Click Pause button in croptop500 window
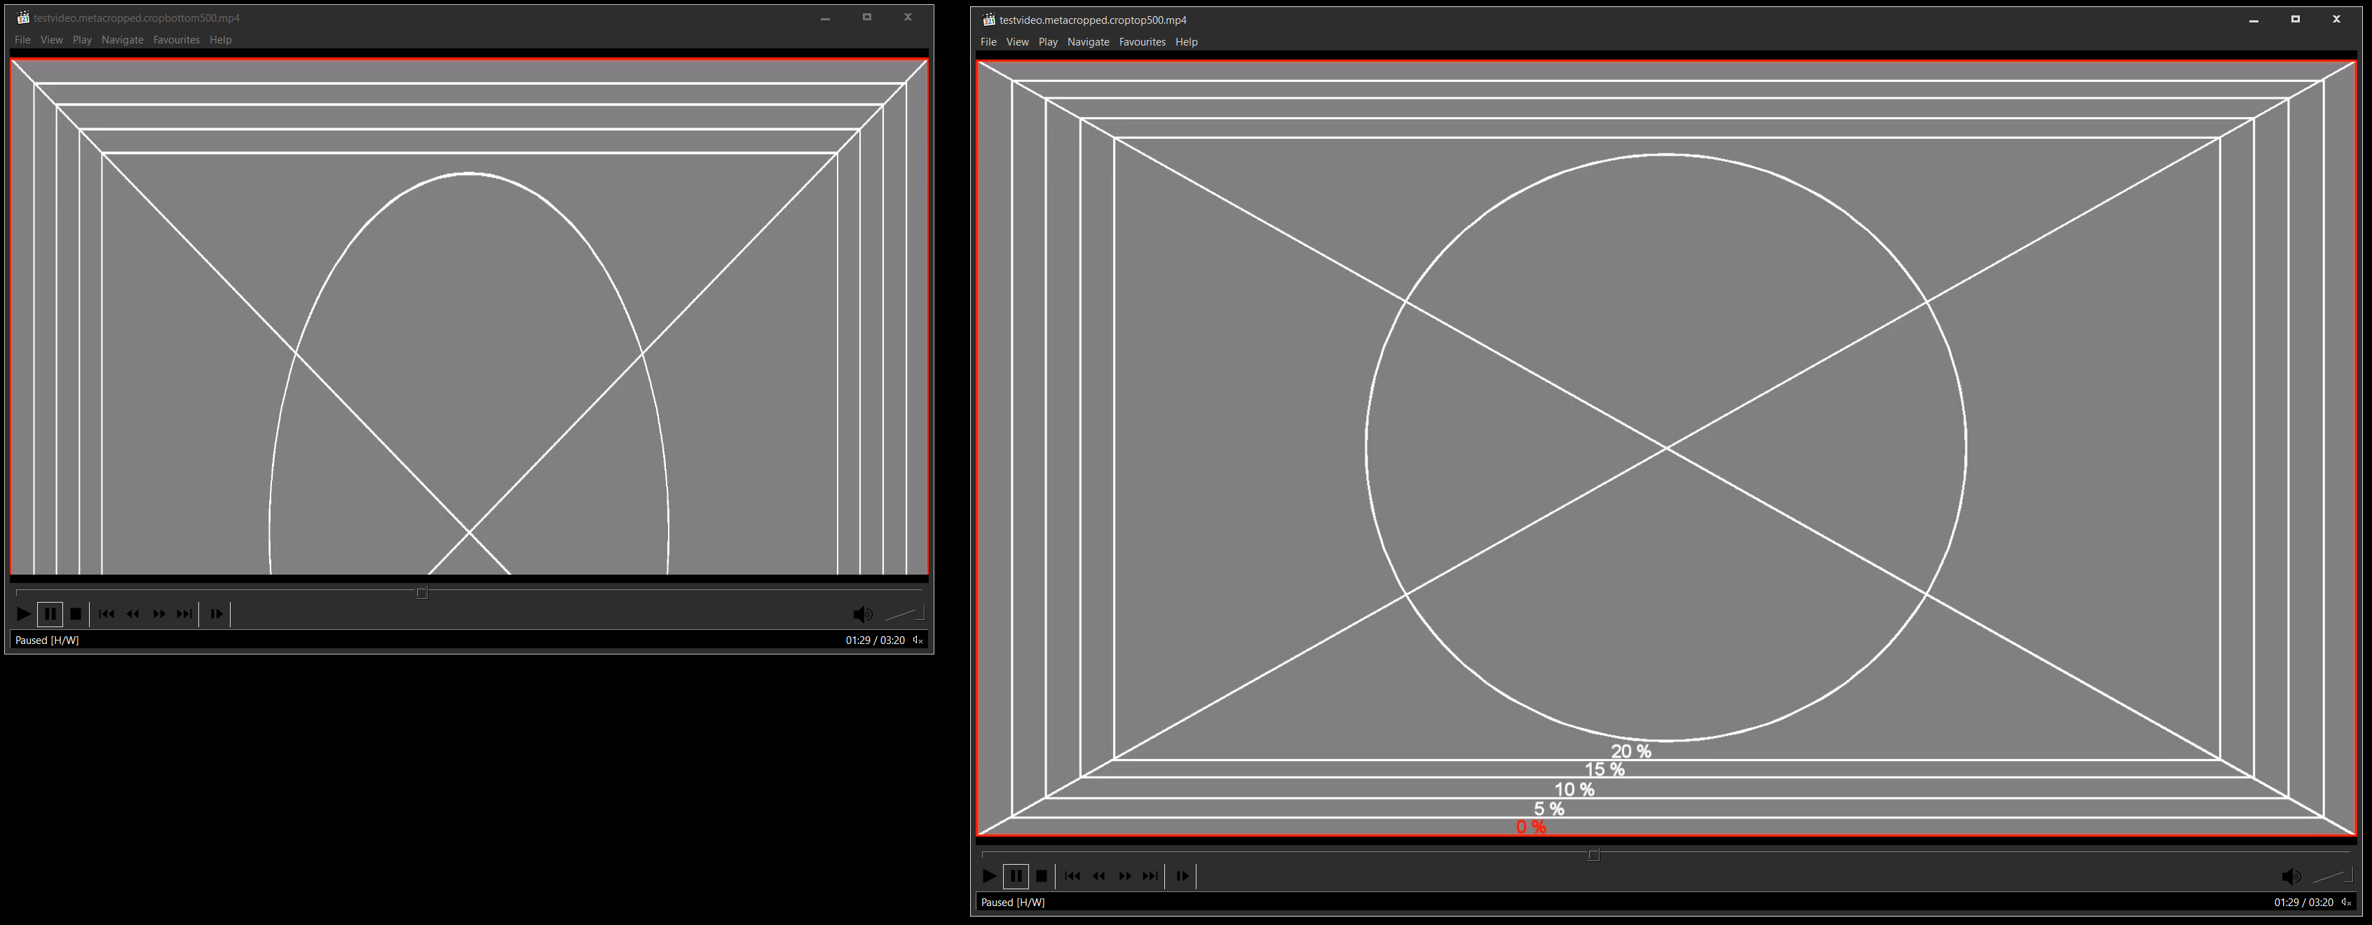2372x925 pixels. 1016,876
